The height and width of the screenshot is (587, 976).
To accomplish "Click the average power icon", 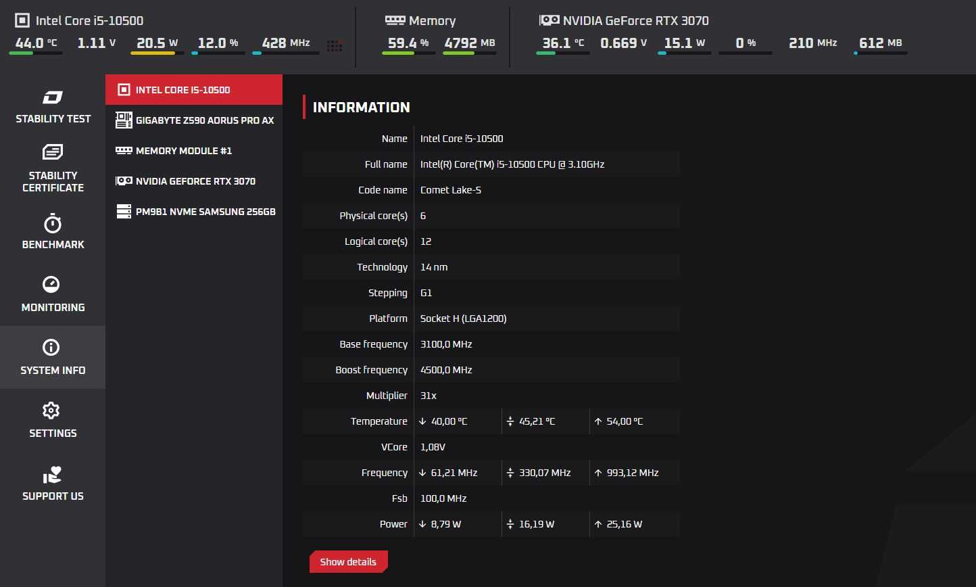I will tap(510, 524).
